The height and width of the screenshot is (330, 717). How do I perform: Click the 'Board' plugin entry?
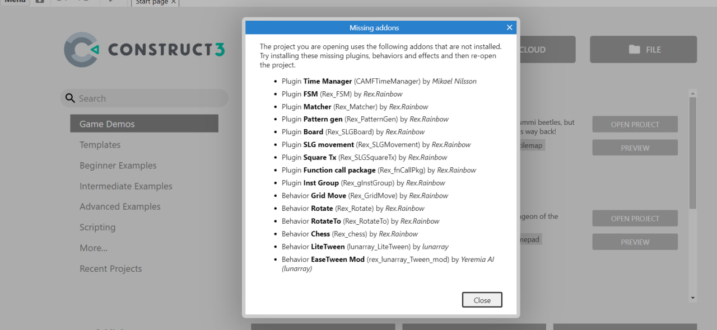[353, 132]
